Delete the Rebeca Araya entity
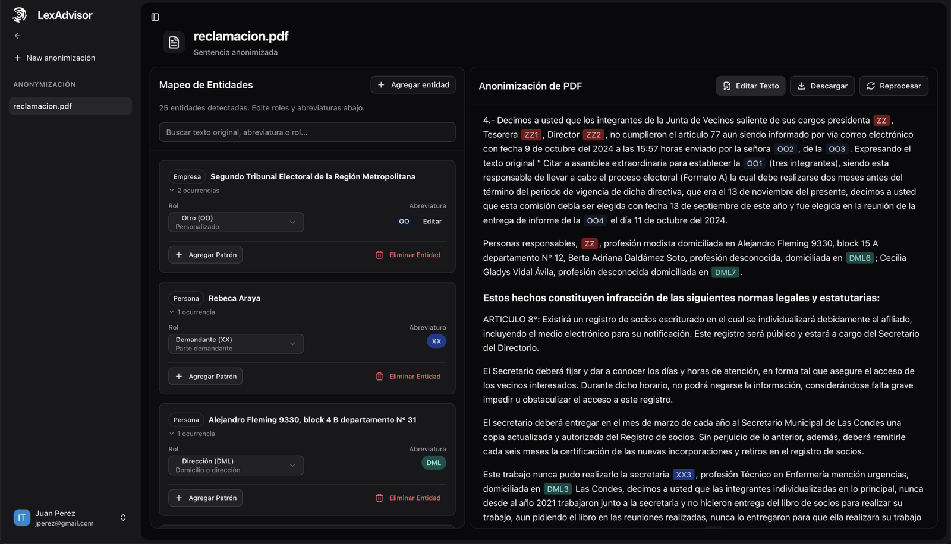This screenshot has height=544, width=951. coord(408,377)
